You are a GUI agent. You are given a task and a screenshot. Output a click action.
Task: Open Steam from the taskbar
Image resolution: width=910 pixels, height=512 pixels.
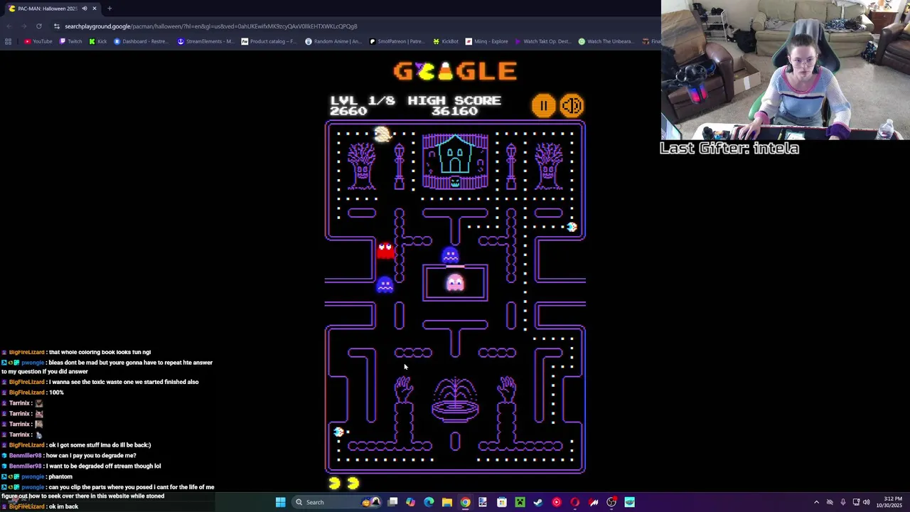click(538, 502)
